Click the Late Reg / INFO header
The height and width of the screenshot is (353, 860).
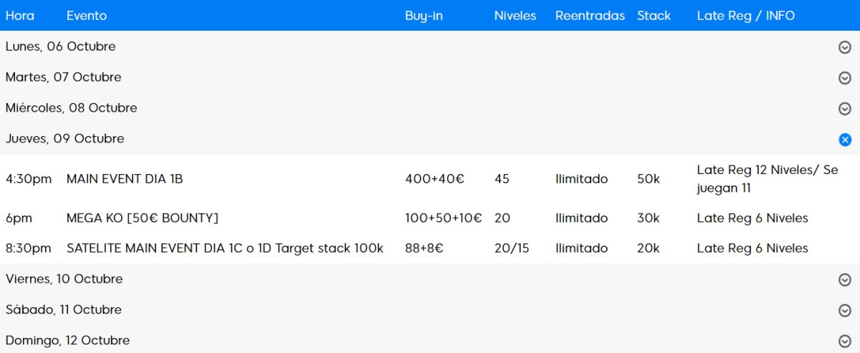pos(745,16)
